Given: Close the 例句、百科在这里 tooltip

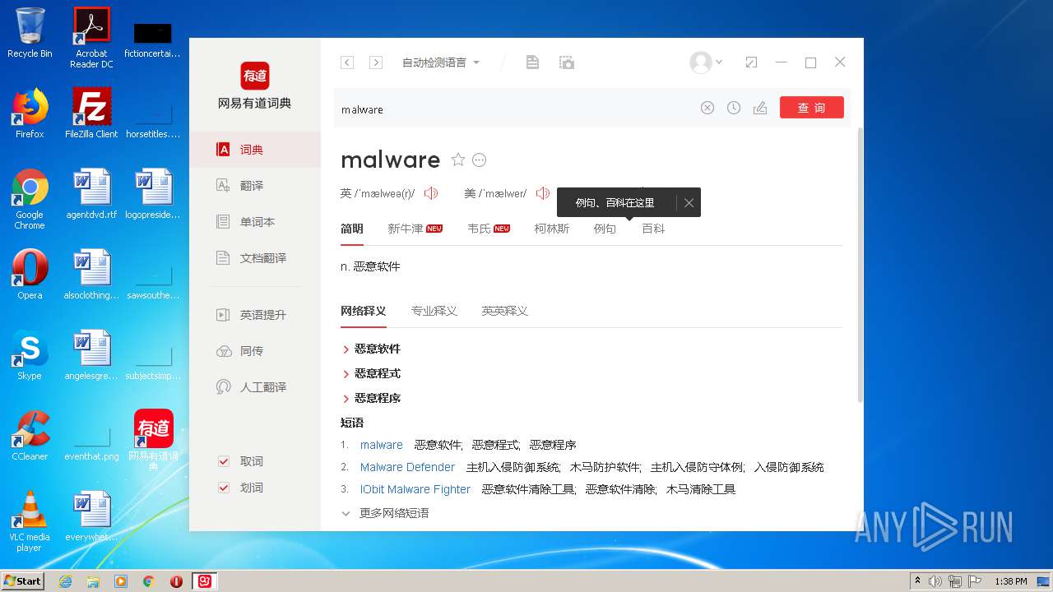Looking at the screenshot, I should 689,202.
